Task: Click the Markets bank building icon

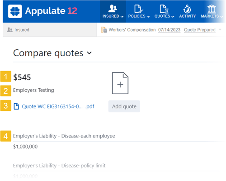Action: point(212,9)
